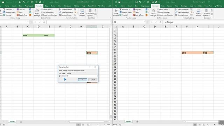This screenshot has height=126, width=224.
Task: Undo the last action in the left window
Action: (x=24, y=2)
